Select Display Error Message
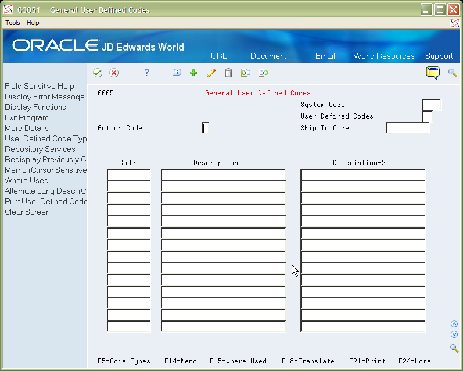Viewport: 463px width, 371px height. tap(45, 97)
